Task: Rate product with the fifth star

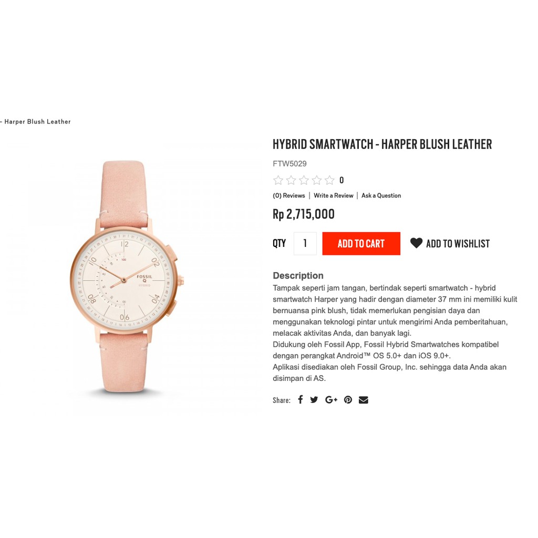Action: 329,180
